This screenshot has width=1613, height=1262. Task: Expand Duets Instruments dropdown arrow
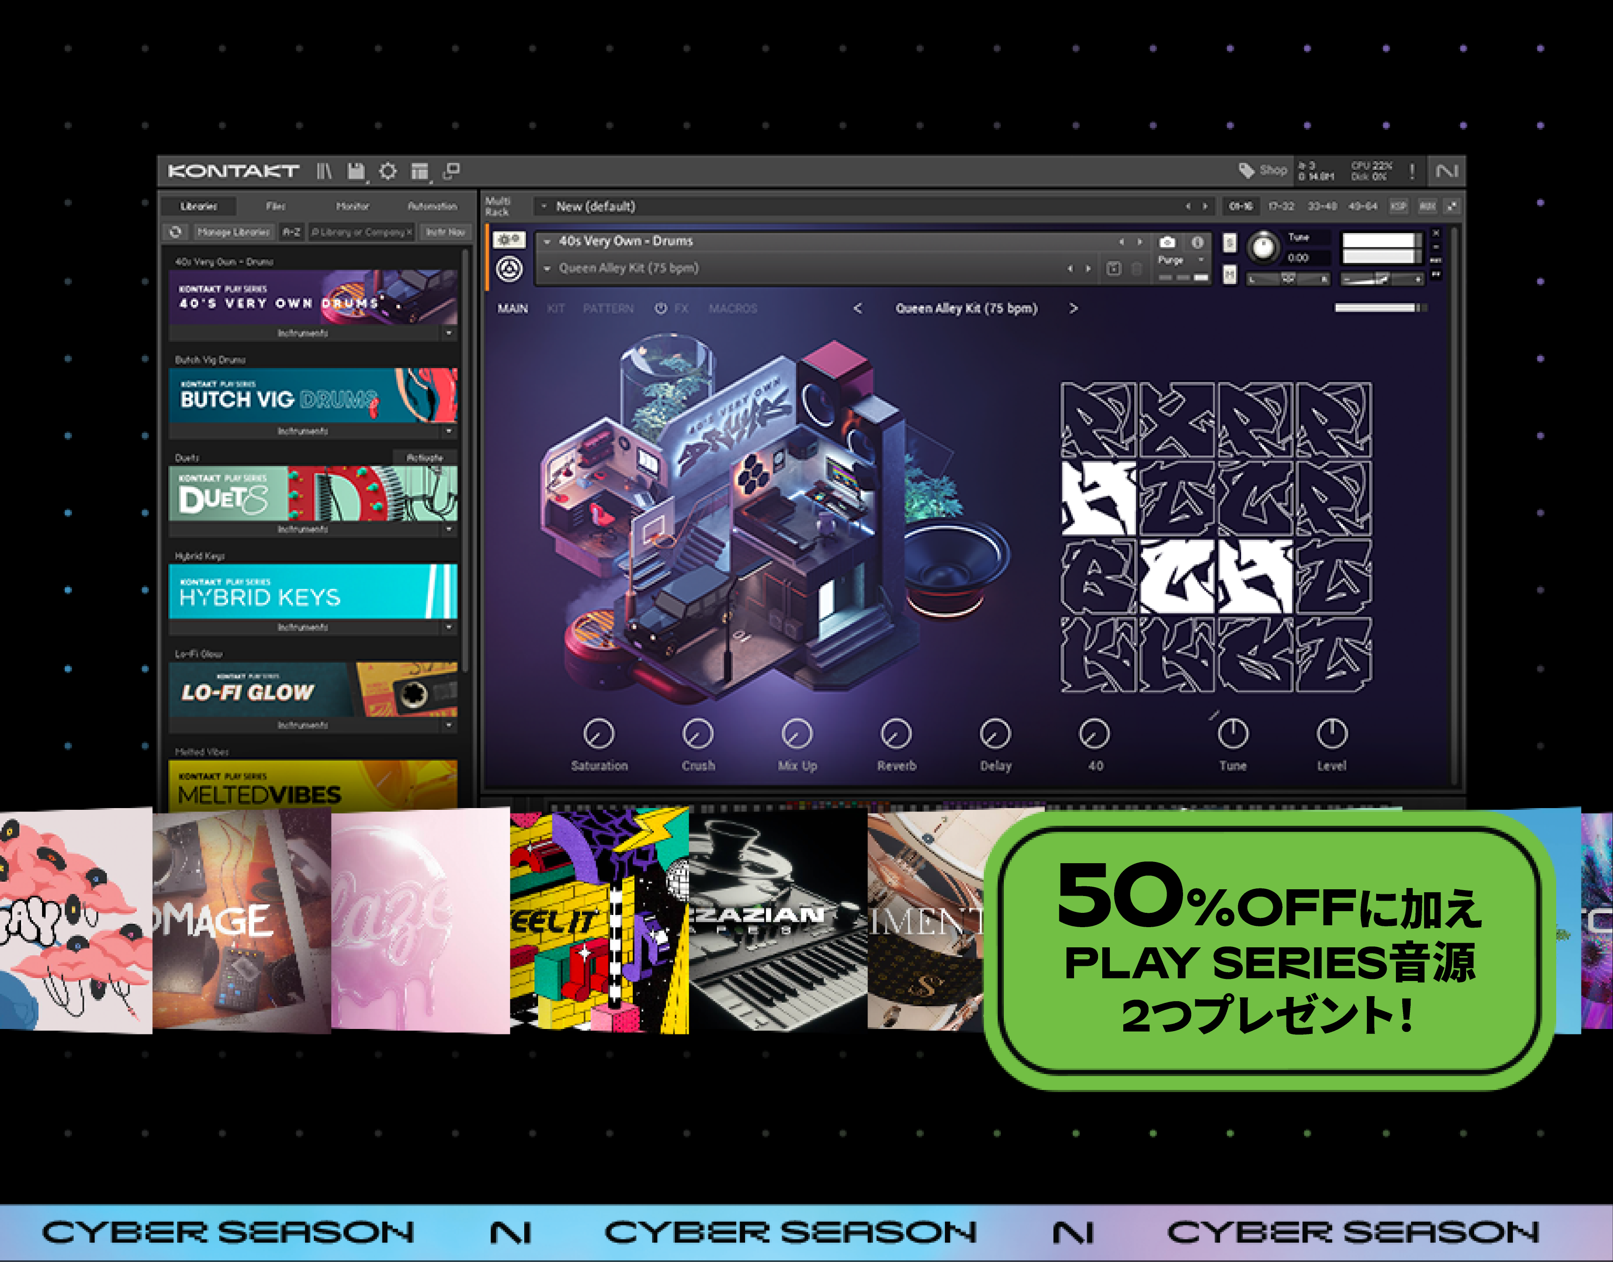click(448, 529)
